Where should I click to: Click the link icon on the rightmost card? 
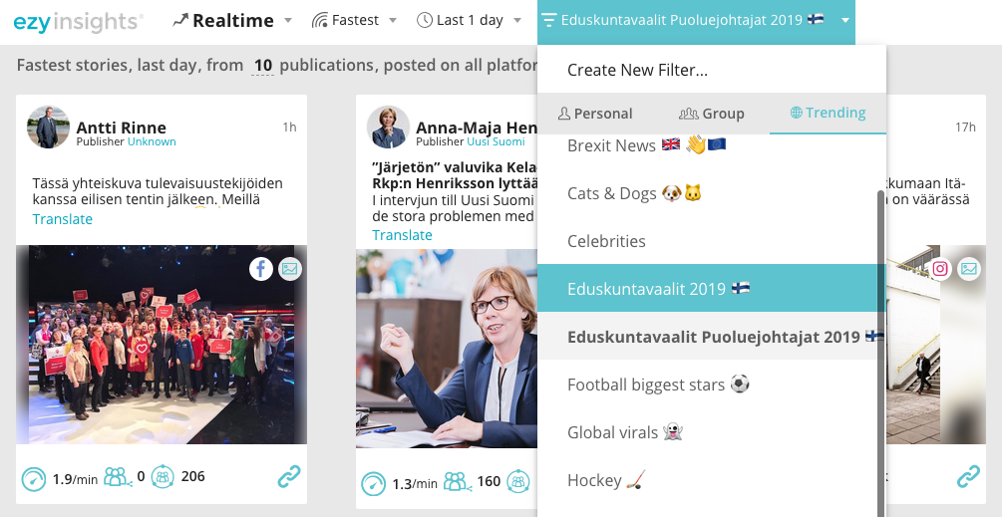point(968,476)
